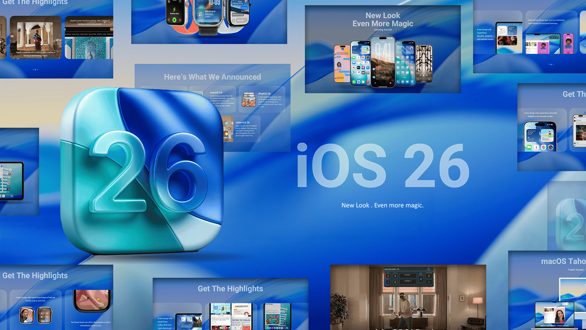
Task: Click page dots under spatial scenes photos
Action: coord(35,70)
